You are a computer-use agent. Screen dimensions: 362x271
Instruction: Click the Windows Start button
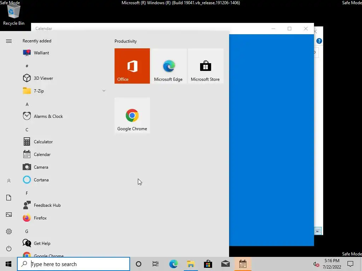pyautogui.click(x=8, y=264)
